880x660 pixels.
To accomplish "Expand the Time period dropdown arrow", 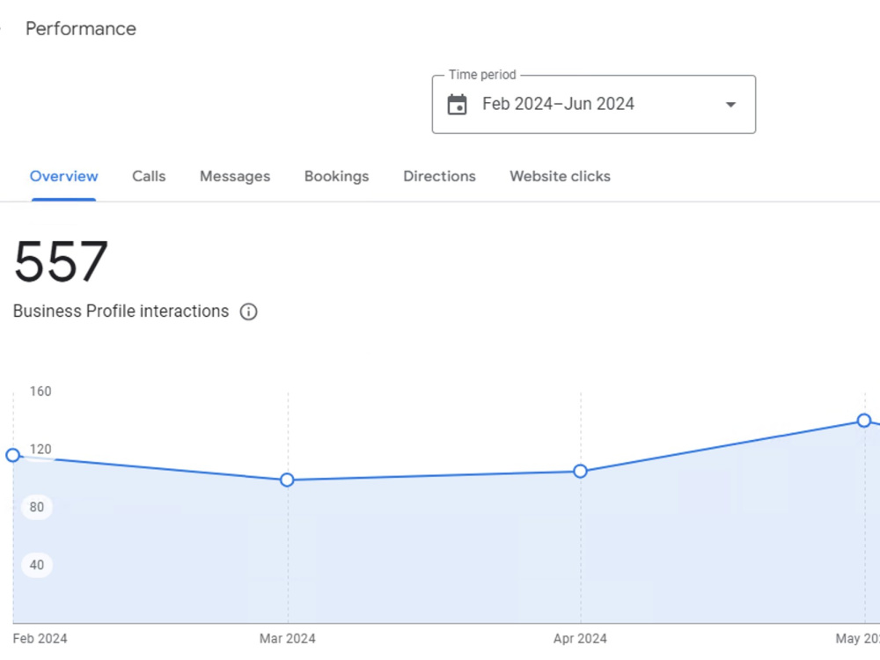I will click(730, 105).
